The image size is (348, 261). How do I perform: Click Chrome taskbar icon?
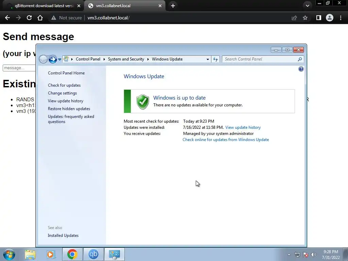[x=72, y=254]
